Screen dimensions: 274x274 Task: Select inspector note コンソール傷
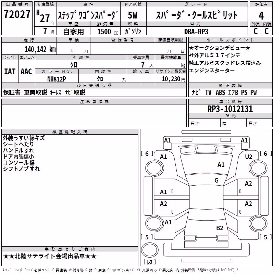coord(19,162)
